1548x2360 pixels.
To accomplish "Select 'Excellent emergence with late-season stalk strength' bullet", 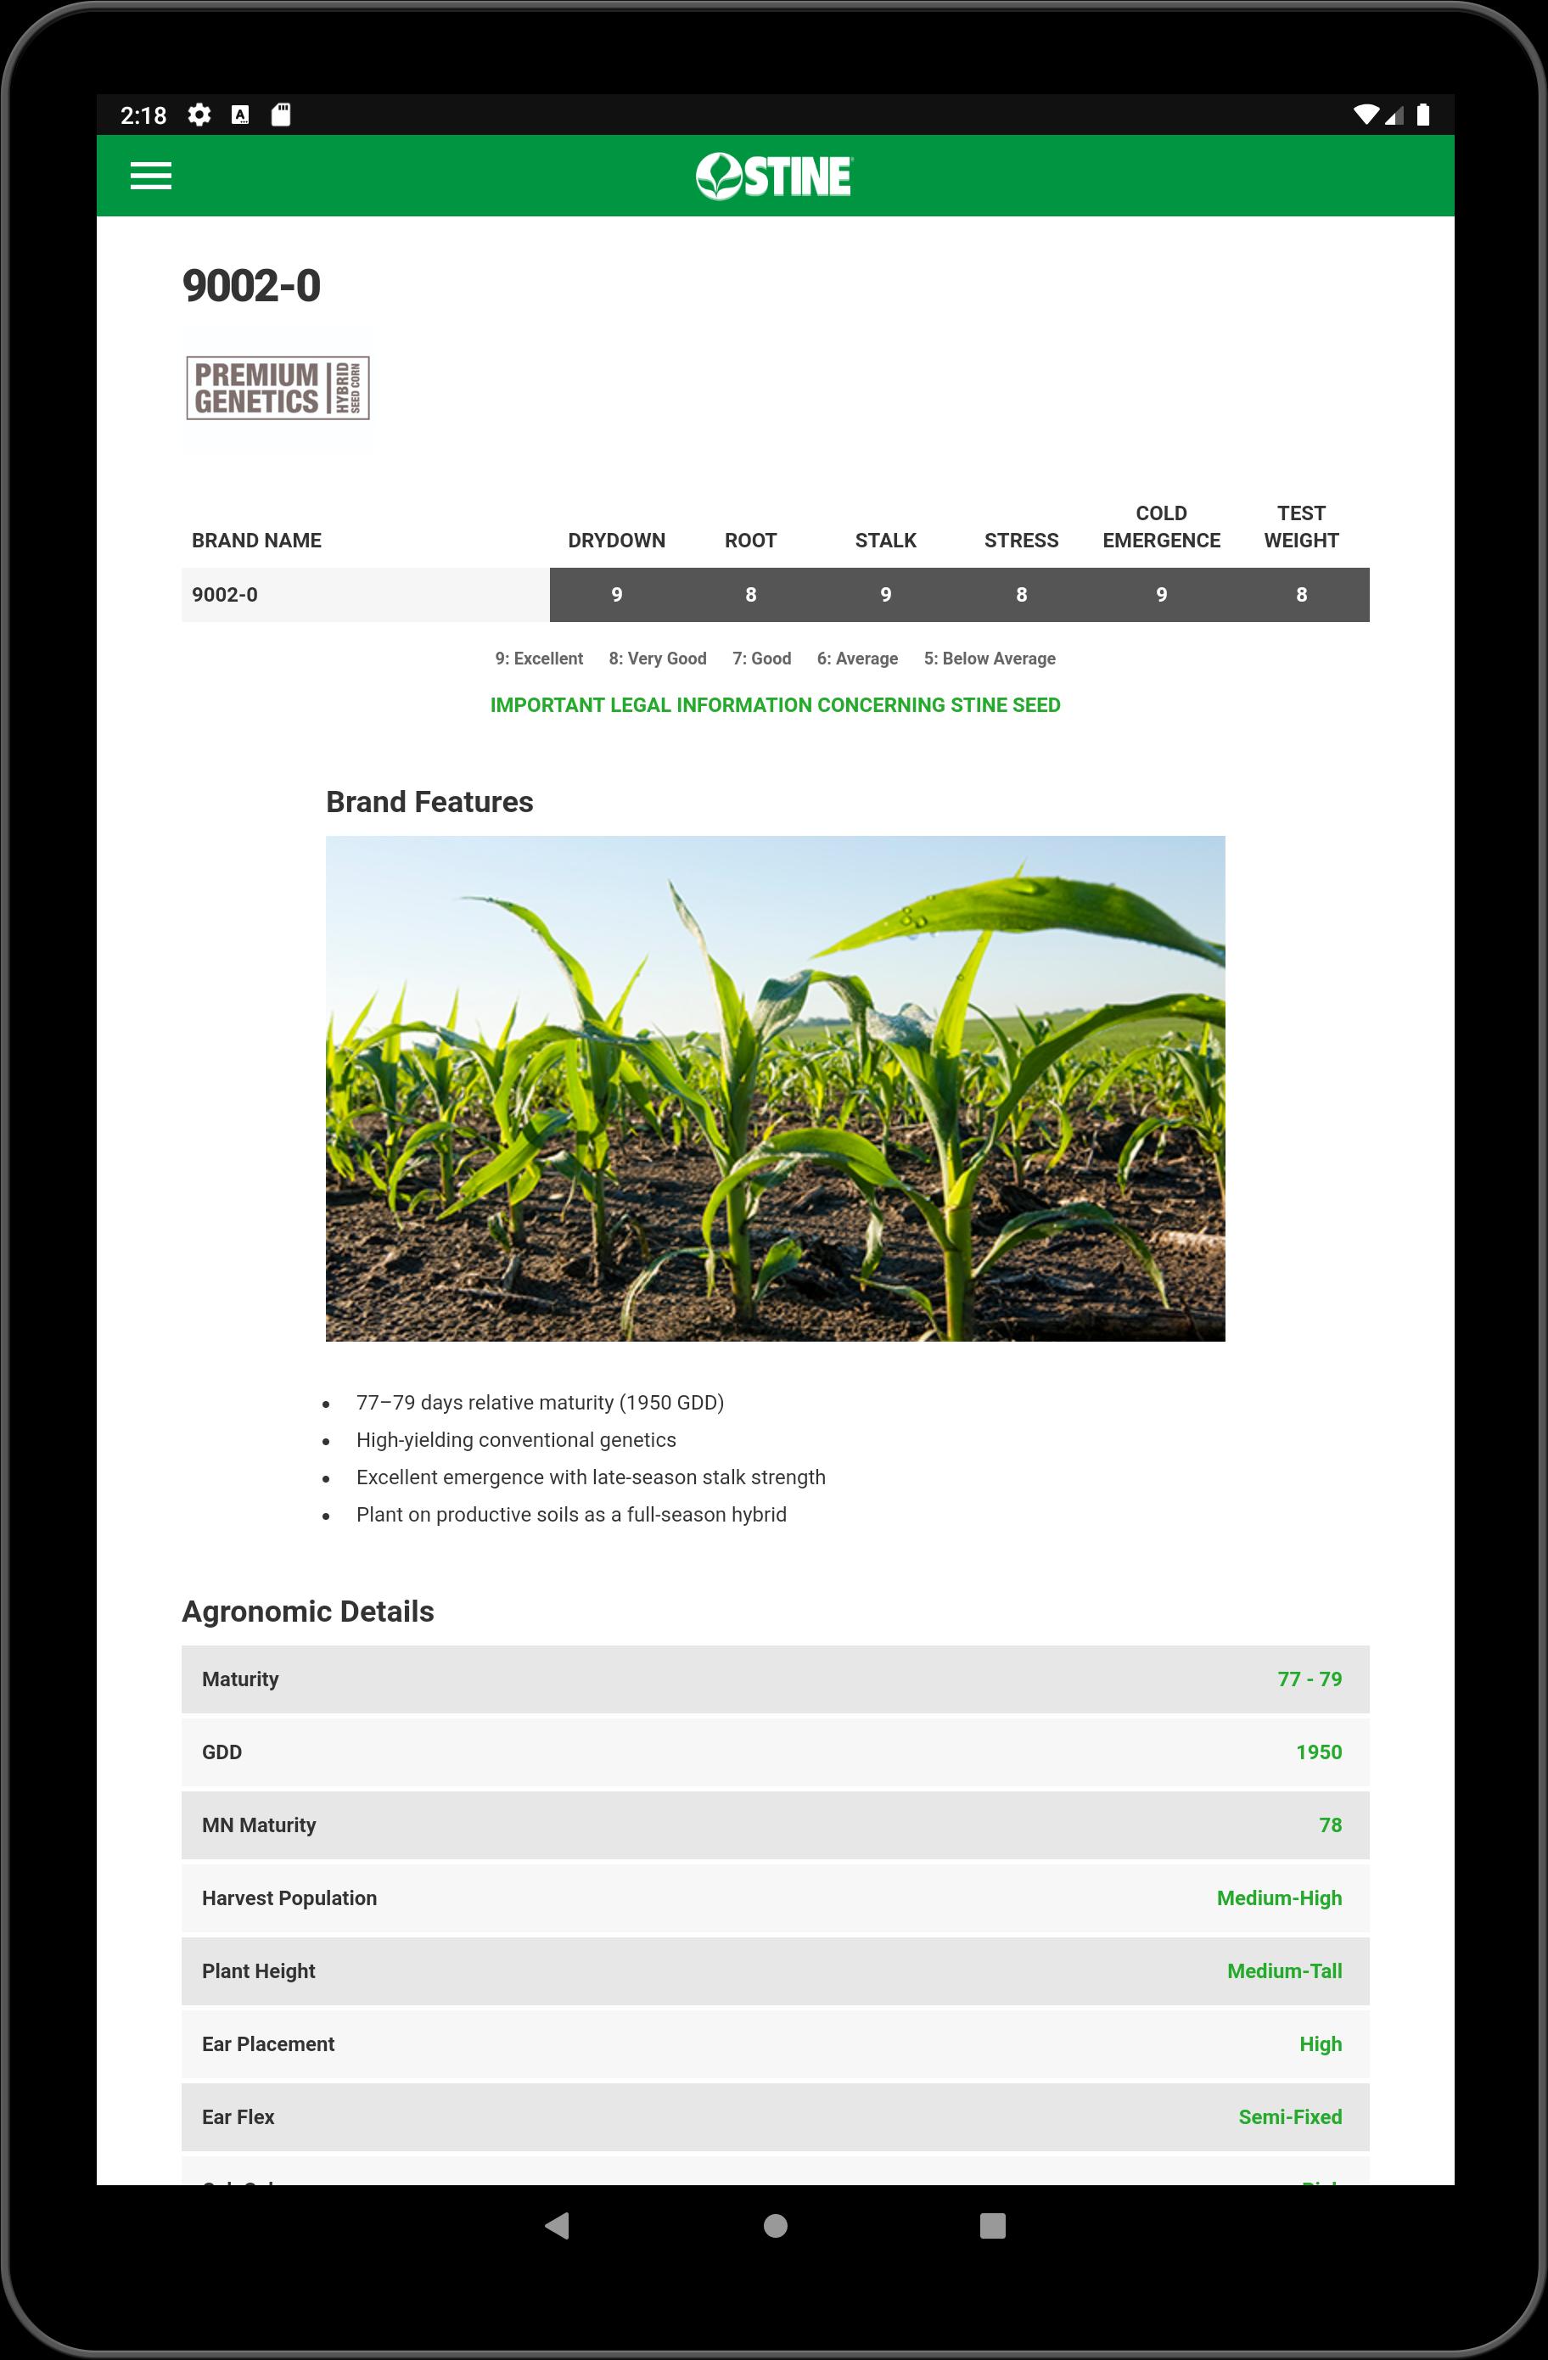I will coord(590,1477).
